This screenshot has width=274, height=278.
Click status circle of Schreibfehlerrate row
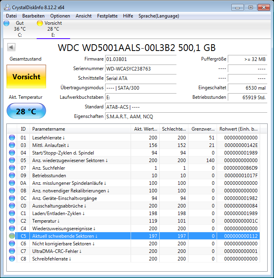[x=12, y=258]
